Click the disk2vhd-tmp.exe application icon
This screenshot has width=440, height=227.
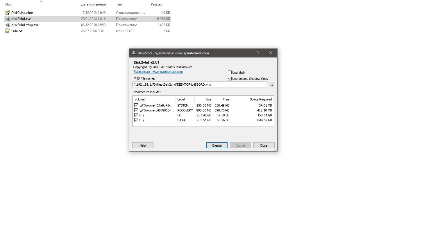(x=8, y=25)
